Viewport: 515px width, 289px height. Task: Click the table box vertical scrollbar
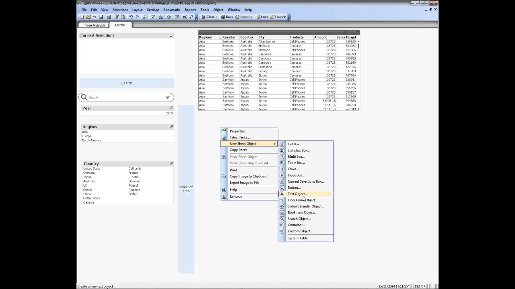pos(358,74)
